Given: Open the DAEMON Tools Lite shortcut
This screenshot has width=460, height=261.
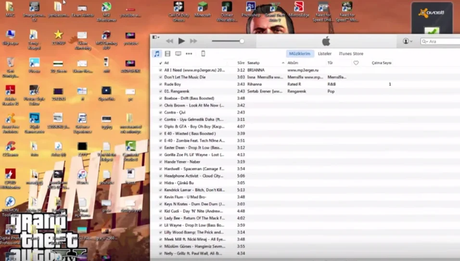Looking at the screenshot, I should point(10,207).
